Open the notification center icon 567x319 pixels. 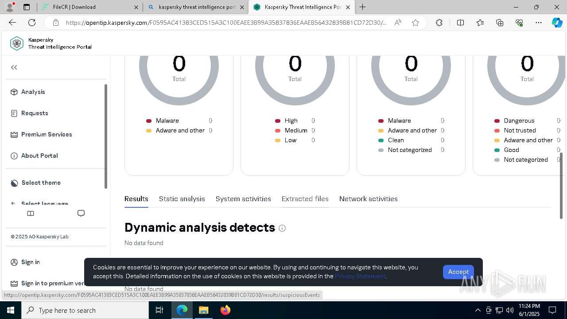click(552, 310)
